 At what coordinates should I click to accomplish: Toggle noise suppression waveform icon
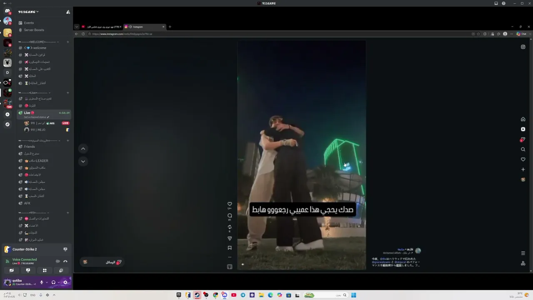58,261
